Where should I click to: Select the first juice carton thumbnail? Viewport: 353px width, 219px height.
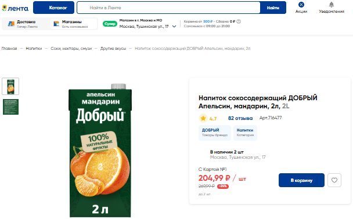(x=10, y=86)
